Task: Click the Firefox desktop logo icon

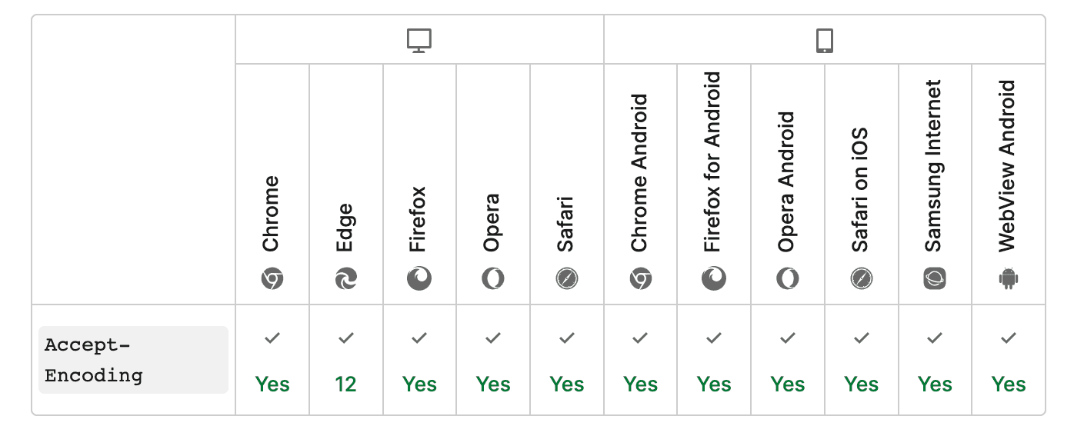Action: [419, 278]
